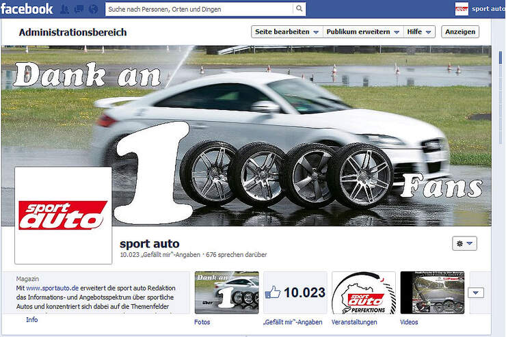Open the sport auto profile avatar top right

click(x=462, y=9)
